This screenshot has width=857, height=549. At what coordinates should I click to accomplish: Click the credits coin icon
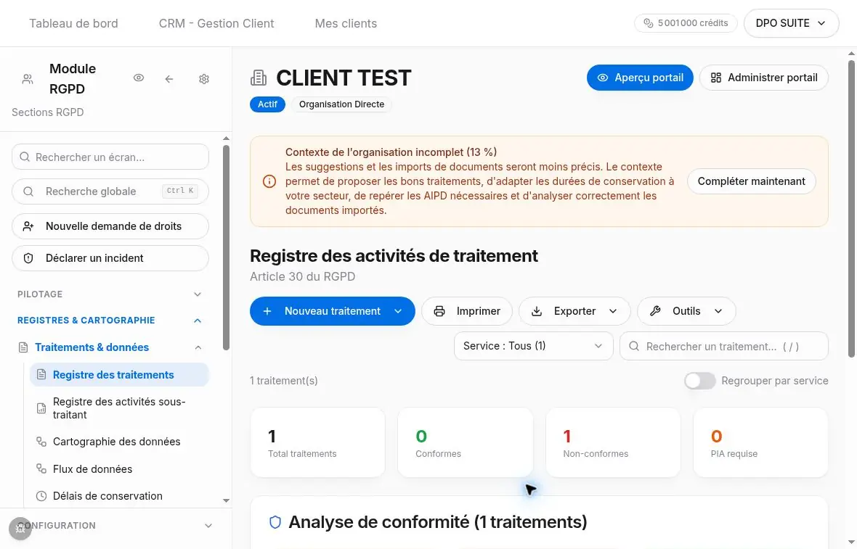click(x=649, y=23)
